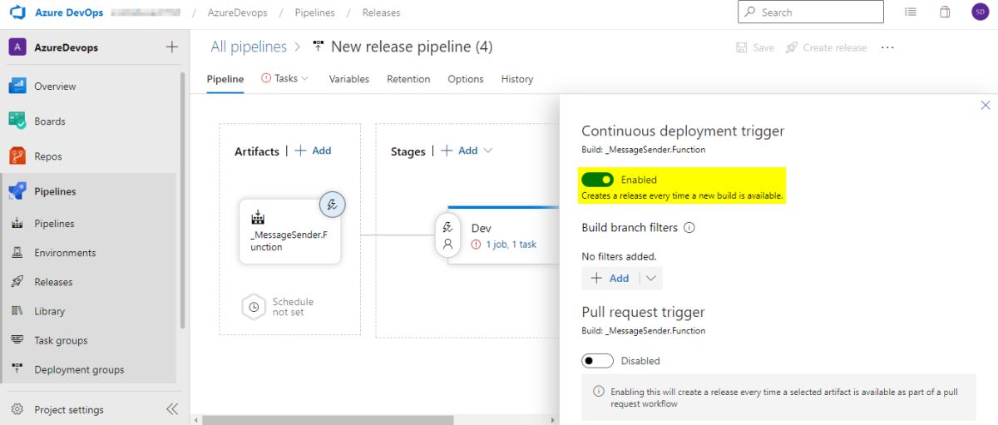Open Overview in the sidebar
998x425 pixels.
pos(55,86)
